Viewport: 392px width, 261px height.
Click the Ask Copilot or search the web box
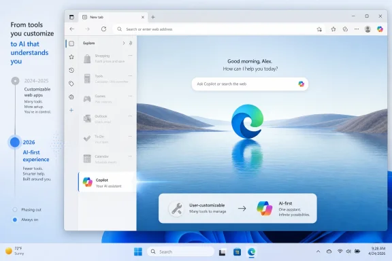point(250,84)
